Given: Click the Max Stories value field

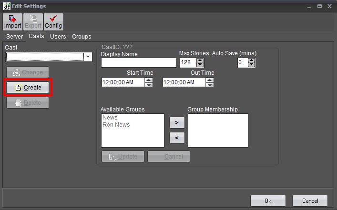Looking at the screenshot, I should pyautogui.click(x=188, y=62).
